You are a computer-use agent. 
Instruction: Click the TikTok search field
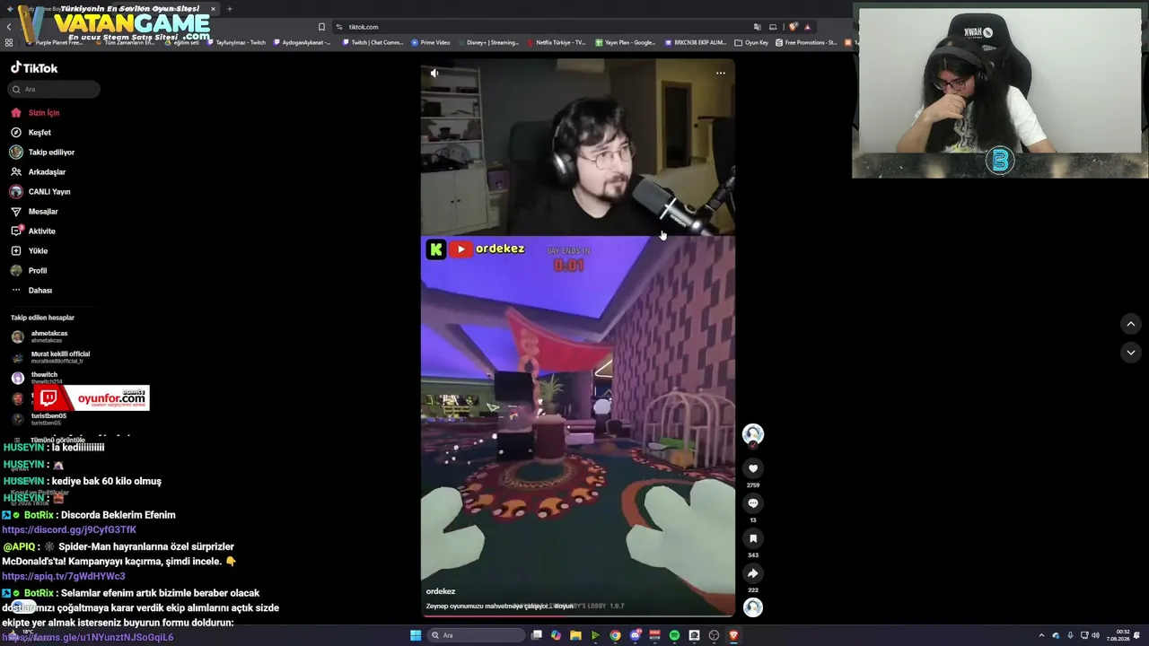tap(54, 90)
